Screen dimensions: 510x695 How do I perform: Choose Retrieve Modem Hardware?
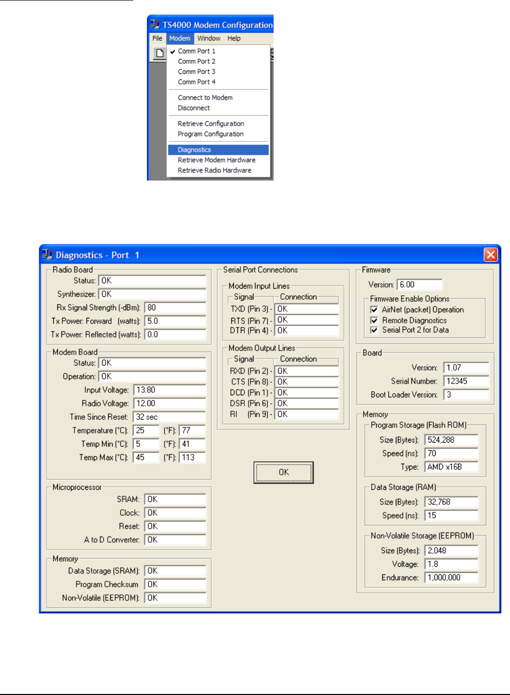pos(218,160)
